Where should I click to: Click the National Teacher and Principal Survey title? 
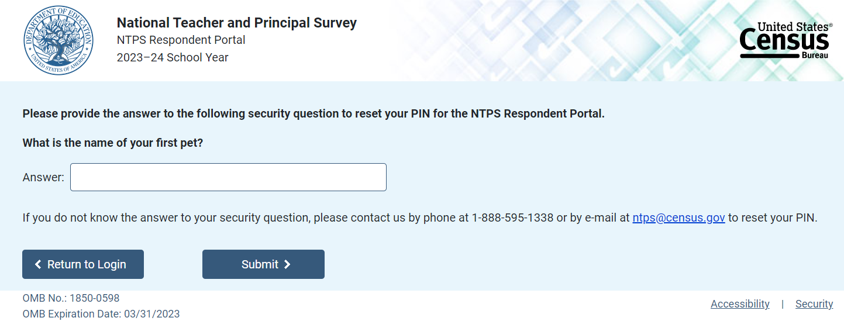click(236, 23)
